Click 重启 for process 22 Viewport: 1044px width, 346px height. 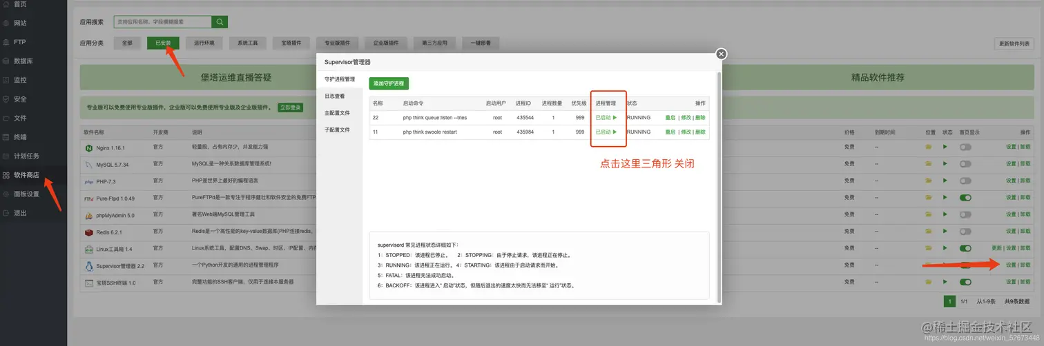click(x=670, y=118)
